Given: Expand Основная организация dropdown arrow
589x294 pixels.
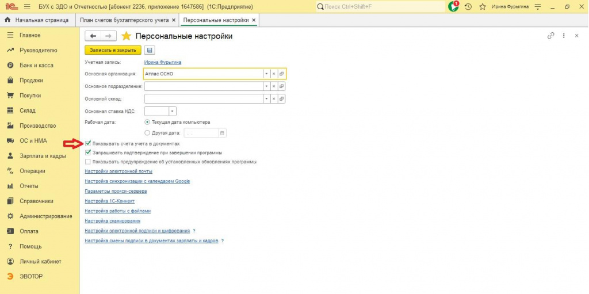Looking at the screenshot, I should click(x=266, y=74).
